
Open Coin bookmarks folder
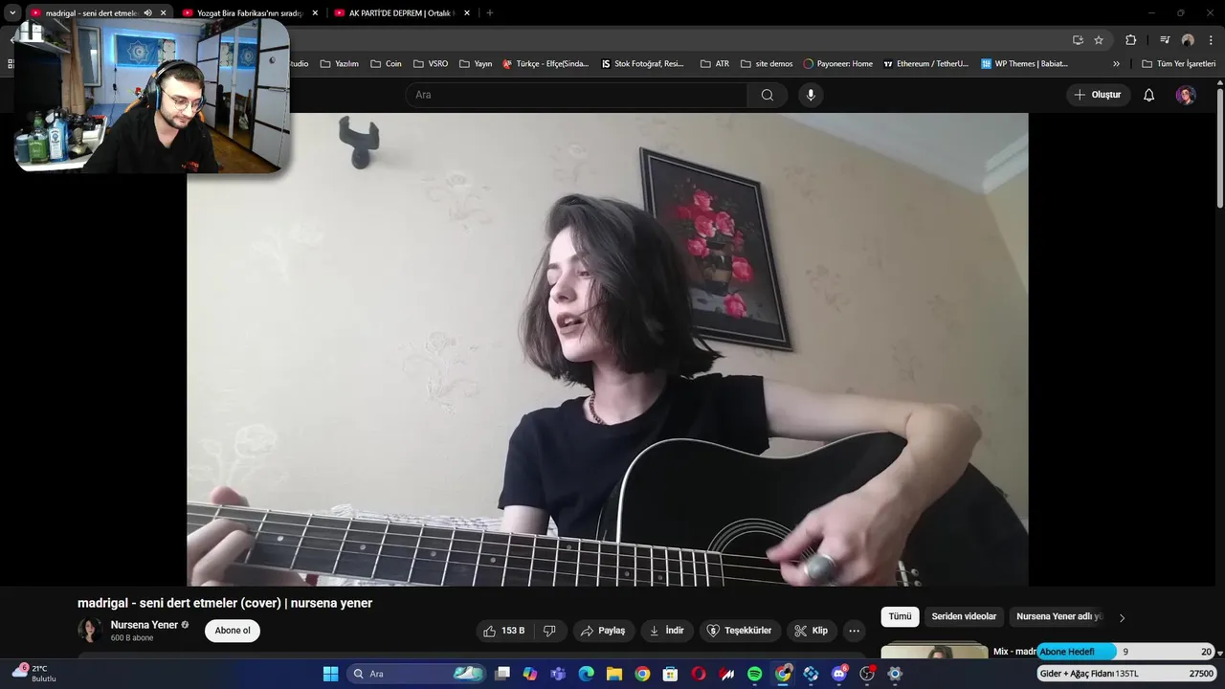coord(385,64)
